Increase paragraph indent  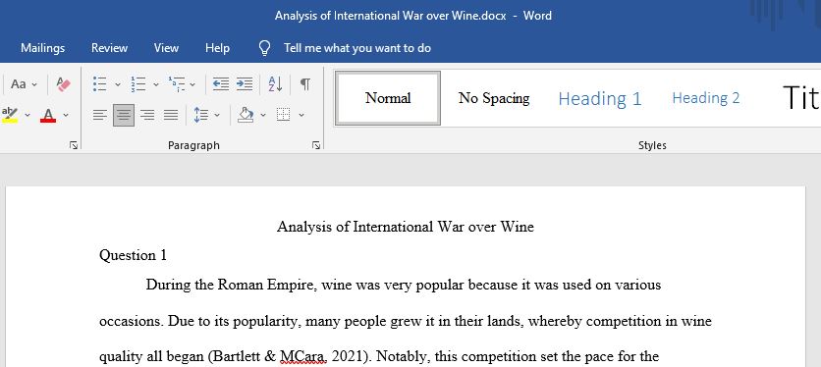[245, 83]
